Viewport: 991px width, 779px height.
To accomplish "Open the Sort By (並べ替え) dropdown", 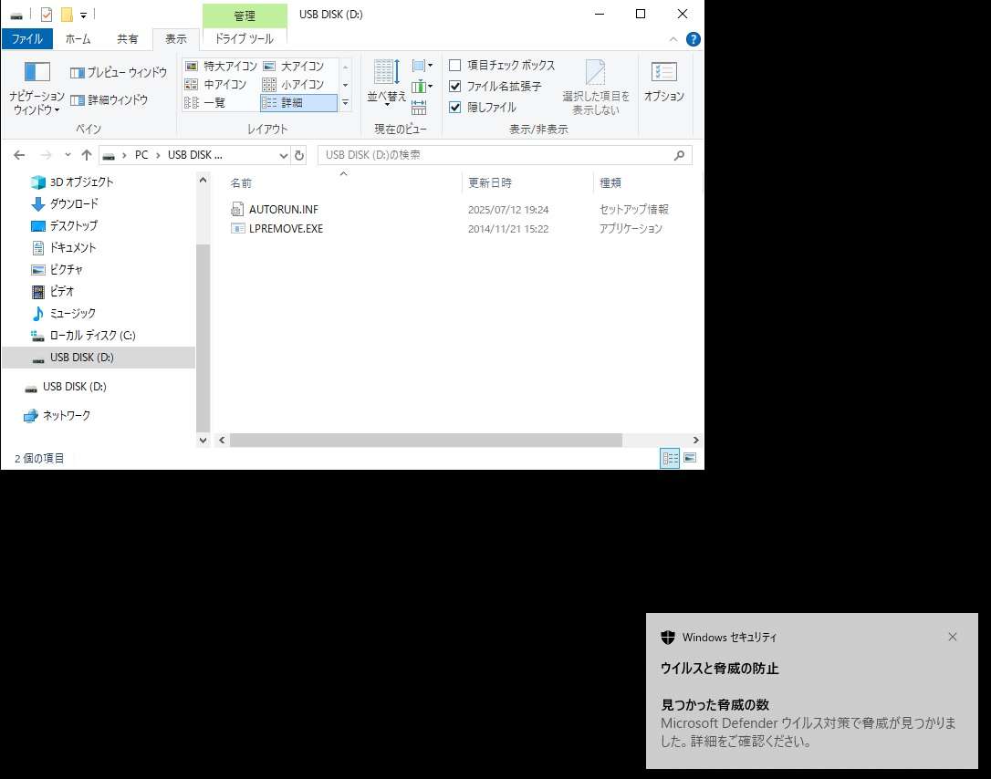I will pyautogui.click(x=386, y=82).
